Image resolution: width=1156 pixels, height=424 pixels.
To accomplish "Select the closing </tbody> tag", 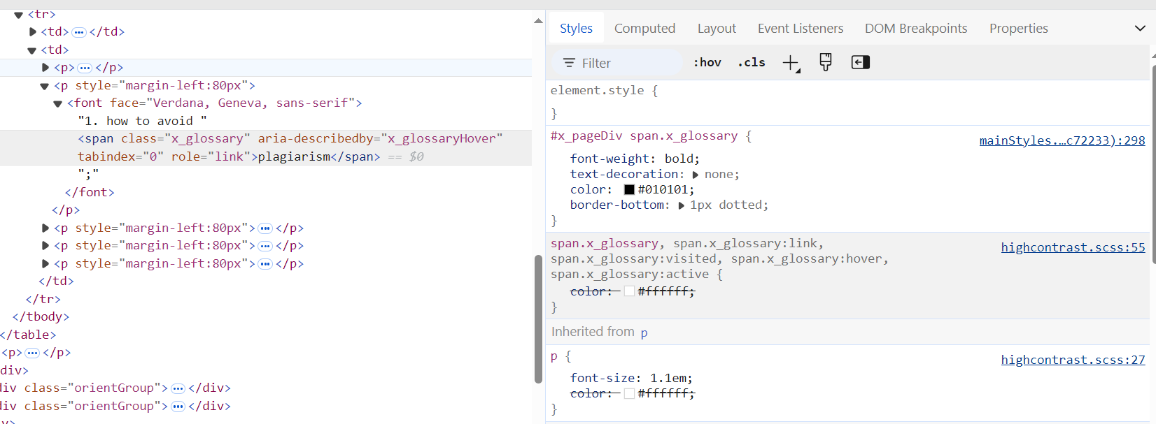I will (x=41, y=316).
